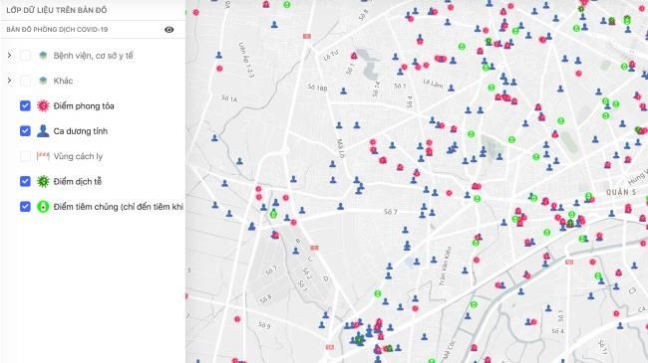Expand the Khác layer group
The image size is (648, 363).
pyautogui.click(x=10, y=80)
